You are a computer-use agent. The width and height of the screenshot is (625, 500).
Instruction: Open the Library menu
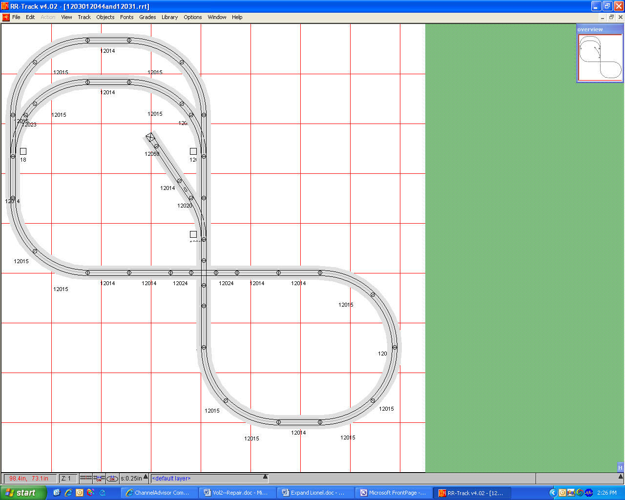169,17
